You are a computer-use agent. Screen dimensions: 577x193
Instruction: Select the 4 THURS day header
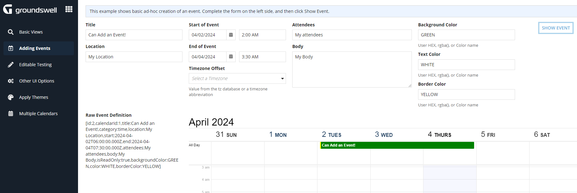point(440,135)
